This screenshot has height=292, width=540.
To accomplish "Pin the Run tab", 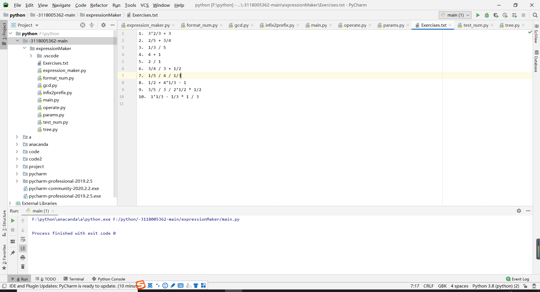I will 13,253.
